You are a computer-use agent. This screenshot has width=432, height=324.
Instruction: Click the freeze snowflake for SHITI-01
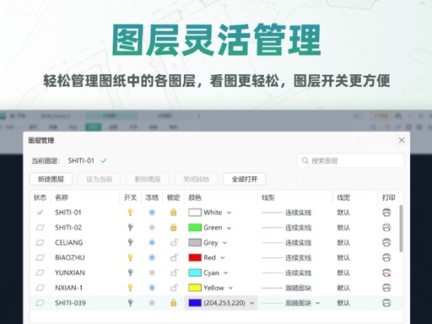(x=152, y=213)
